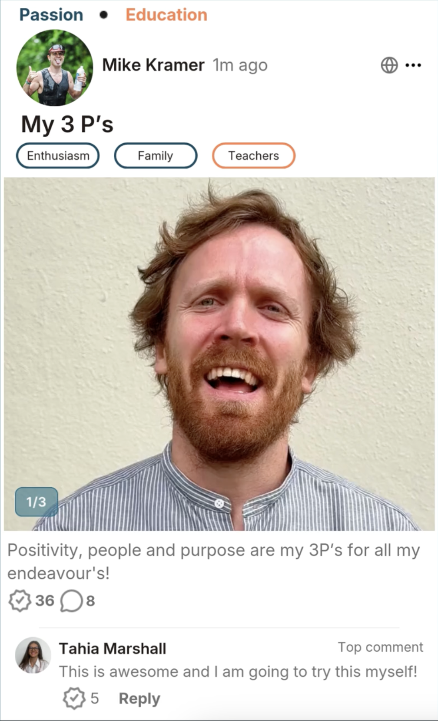This screenshot has height=721, width=438.
Task: Open Mike Kramer's profile name link
Action: pos(153,65)
